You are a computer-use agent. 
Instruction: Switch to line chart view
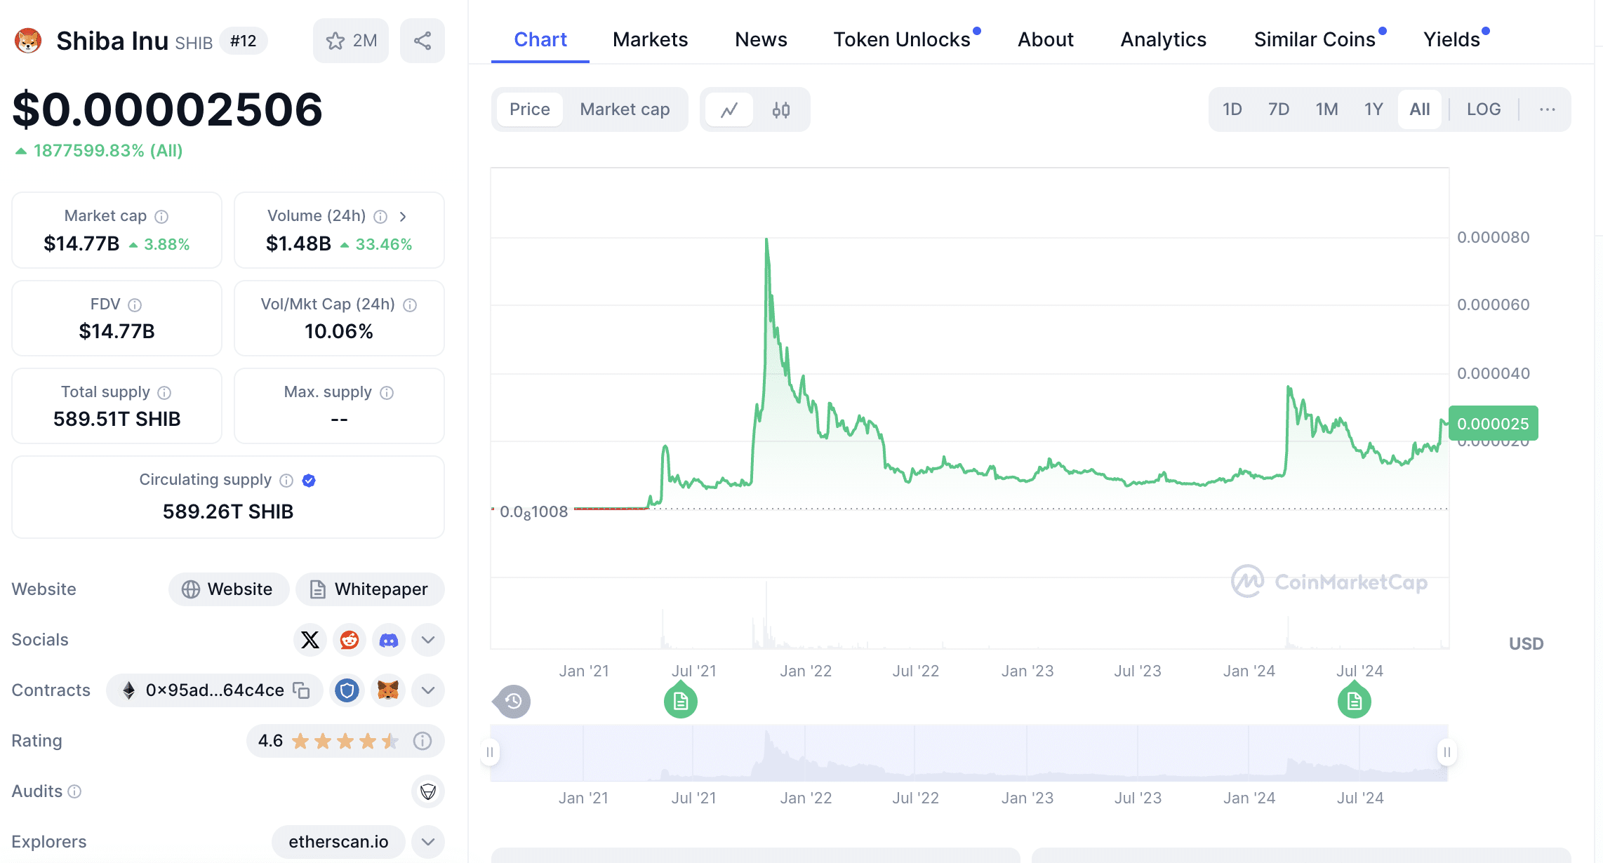pos(729,109)
